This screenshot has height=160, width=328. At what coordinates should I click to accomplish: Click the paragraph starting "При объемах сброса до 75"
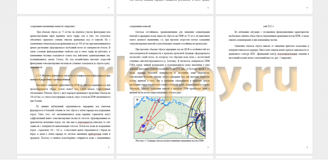point(70,50)
